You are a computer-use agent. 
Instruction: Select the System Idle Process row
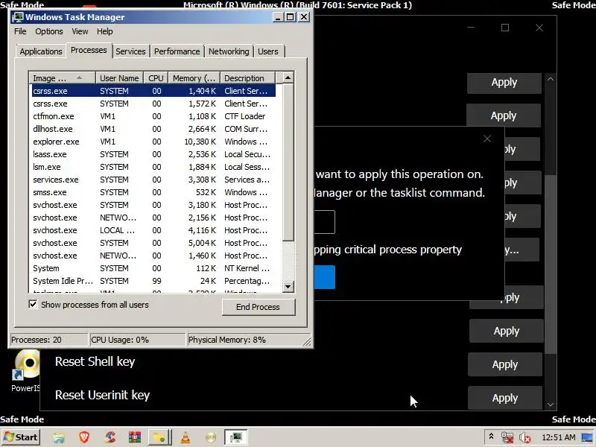(x=153, y=281)
